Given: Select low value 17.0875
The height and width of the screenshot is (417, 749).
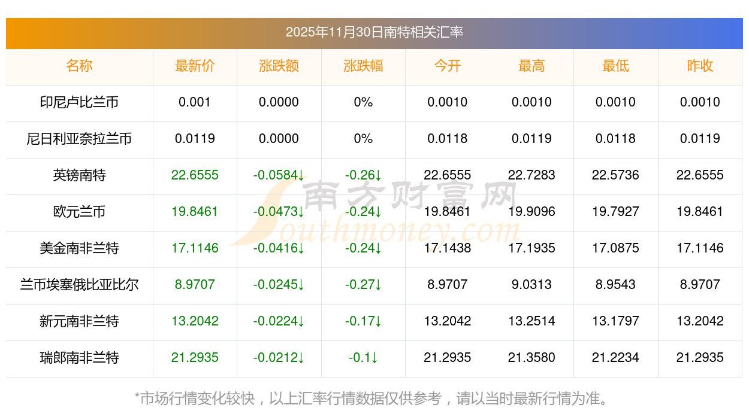Looking at the screenshot, I should tap(616, 248).
